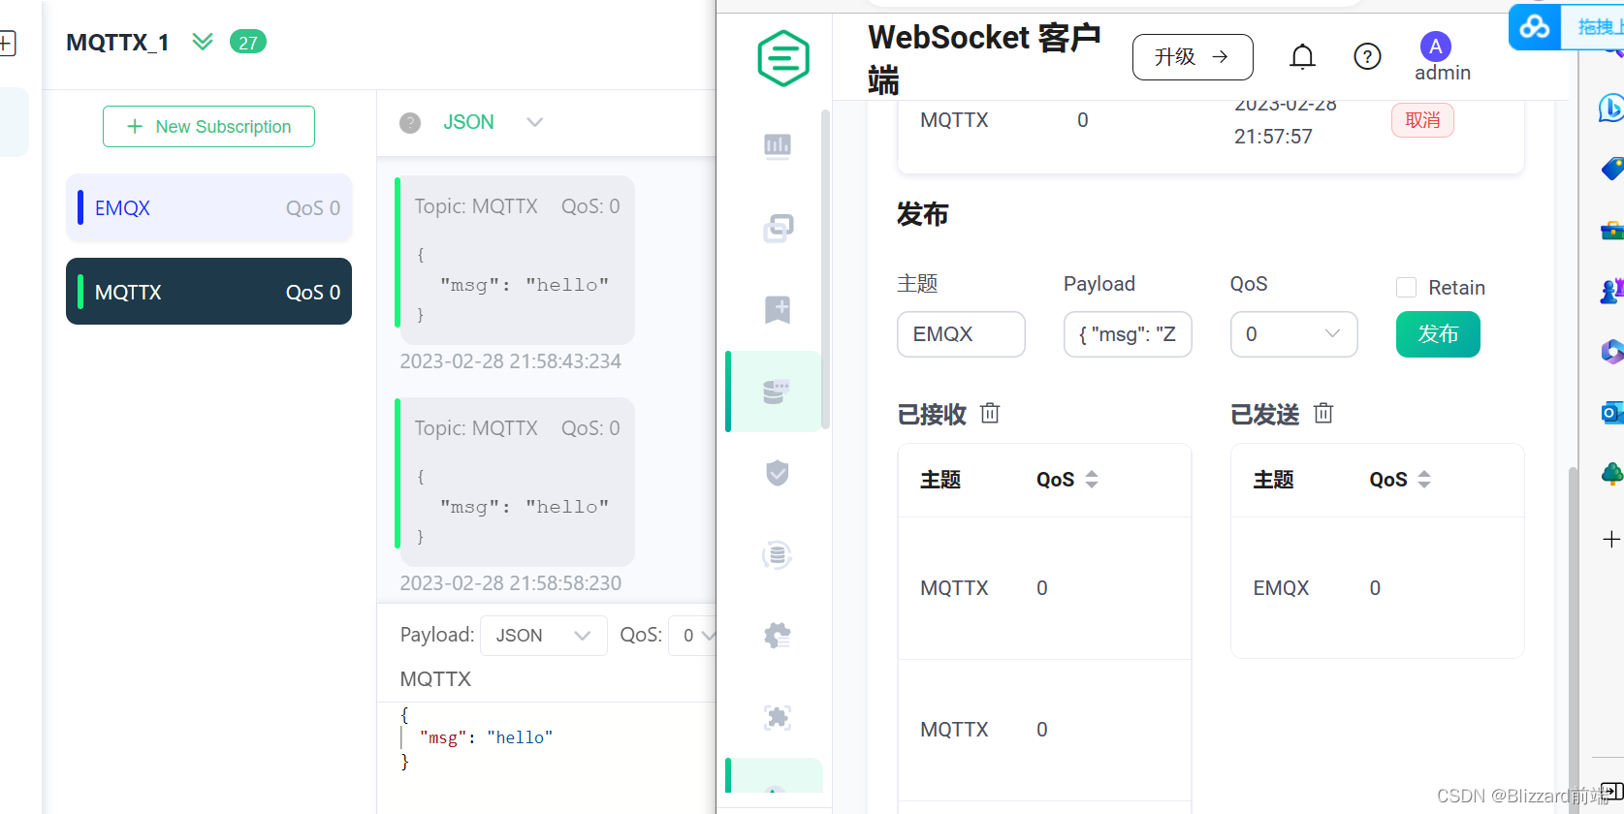Click the second MQTTX row in received table
Viewport: 1624px width, 814px height.
tap(1044, 730)
